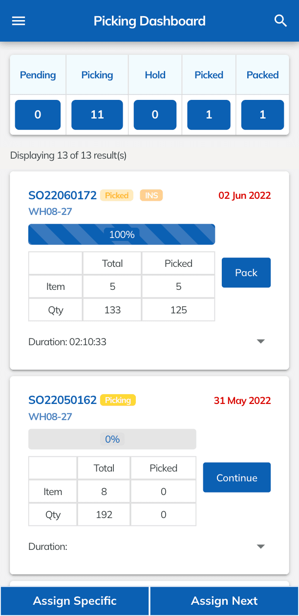The height and width of the screenshot is (616, 299).
Task: Open order link SO22050162
Action: coord(63,400)
